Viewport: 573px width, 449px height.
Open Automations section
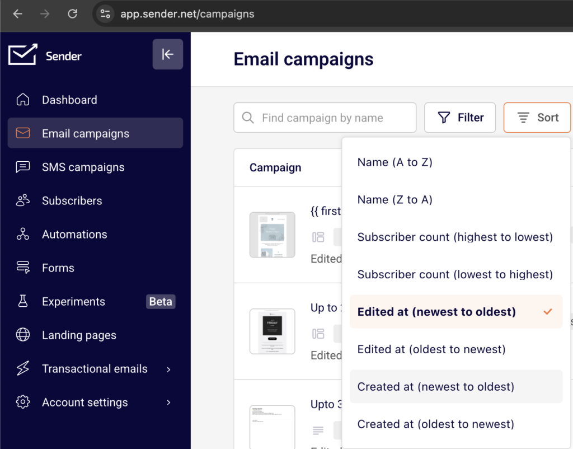pos(95,235)
